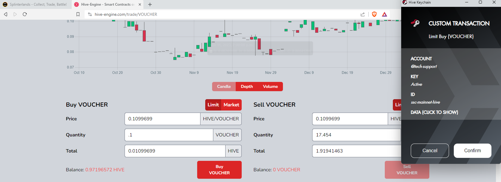Screen dimensions: 501x182
Task: View site information icon beside the URL
Action: [x=90, y=14]
